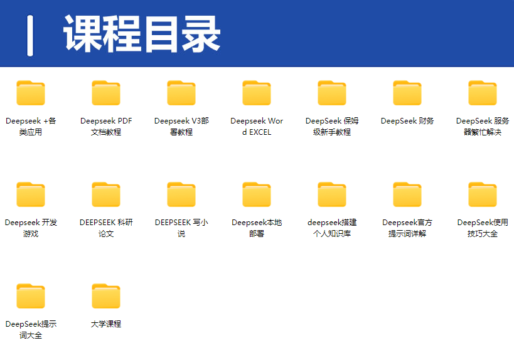Select the label "Deepseek Word EXCEL"
This screenshot has height=348, width=514.
pyautogui.click(x=257, y=127)
